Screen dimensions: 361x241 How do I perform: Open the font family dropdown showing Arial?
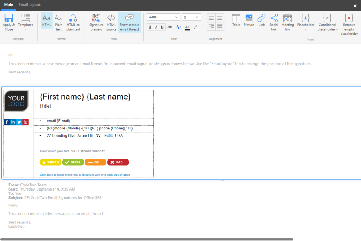(x=163, y=17)
